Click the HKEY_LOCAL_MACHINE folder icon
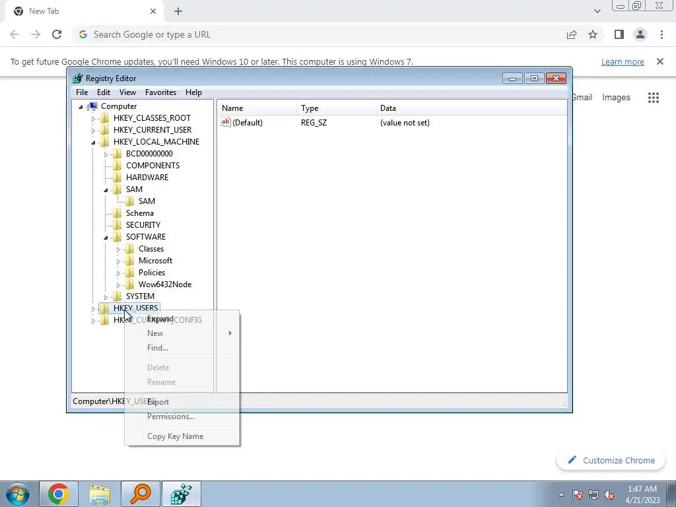 tap(105, 142)
